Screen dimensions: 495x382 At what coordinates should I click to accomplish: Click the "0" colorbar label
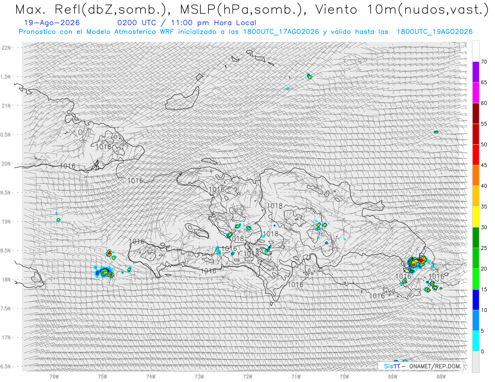pos(482,351)
